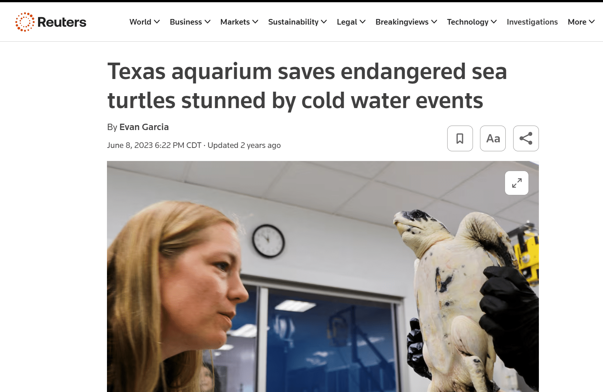Click the sea turtle article photo
The height and width of the screenshot is (392, 603).
click(x=323, y=276)
